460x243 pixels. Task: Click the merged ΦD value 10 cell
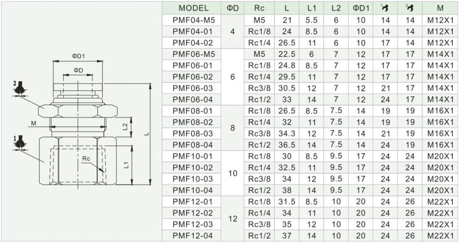[x=233, y=173]
